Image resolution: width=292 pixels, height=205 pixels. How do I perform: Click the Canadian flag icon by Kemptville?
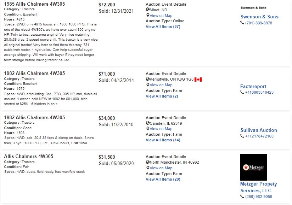click(198, 80)
